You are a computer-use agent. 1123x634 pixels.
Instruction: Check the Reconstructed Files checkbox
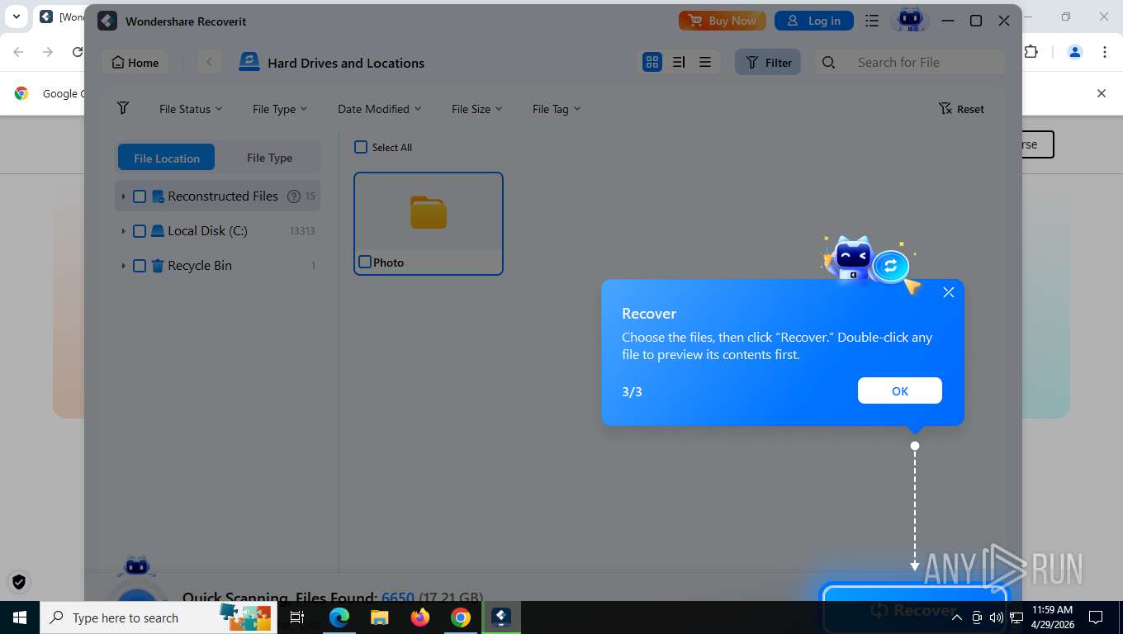coord(140,196)
